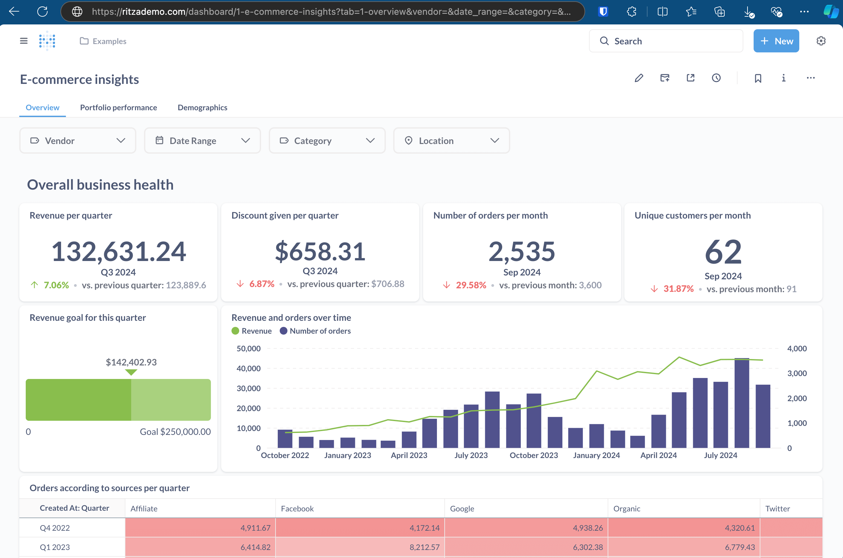Image resolution: width=843 pixels, height=558 pixels.
Task: Click the share/export icon
Action: (x=690, y=78)
